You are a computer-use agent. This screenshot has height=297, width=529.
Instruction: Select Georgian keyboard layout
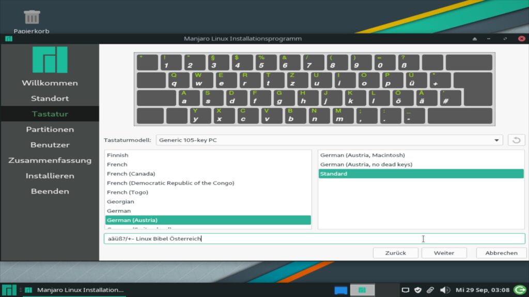[x=208, y=202]
